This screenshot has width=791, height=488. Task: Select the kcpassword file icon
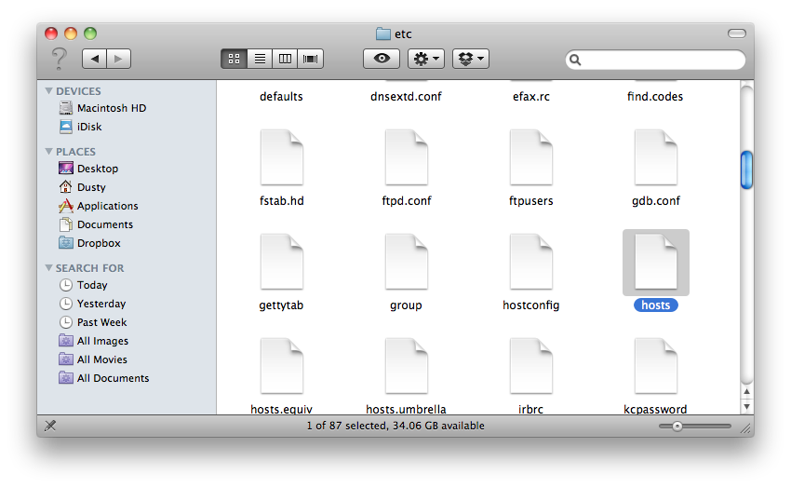[655, 366]
